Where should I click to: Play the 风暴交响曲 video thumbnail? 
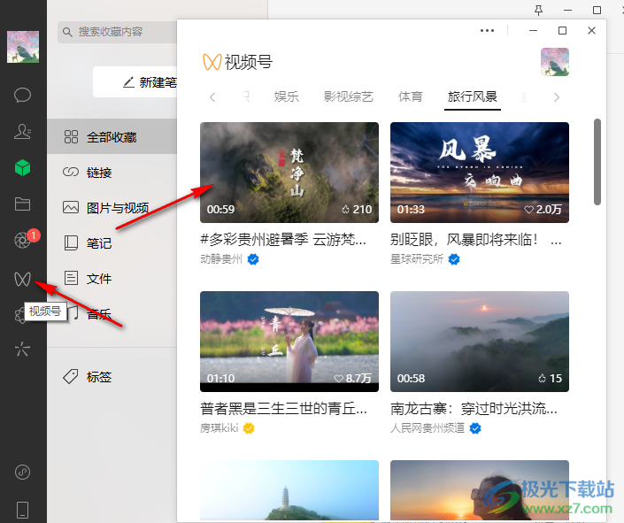click(480, 173)
